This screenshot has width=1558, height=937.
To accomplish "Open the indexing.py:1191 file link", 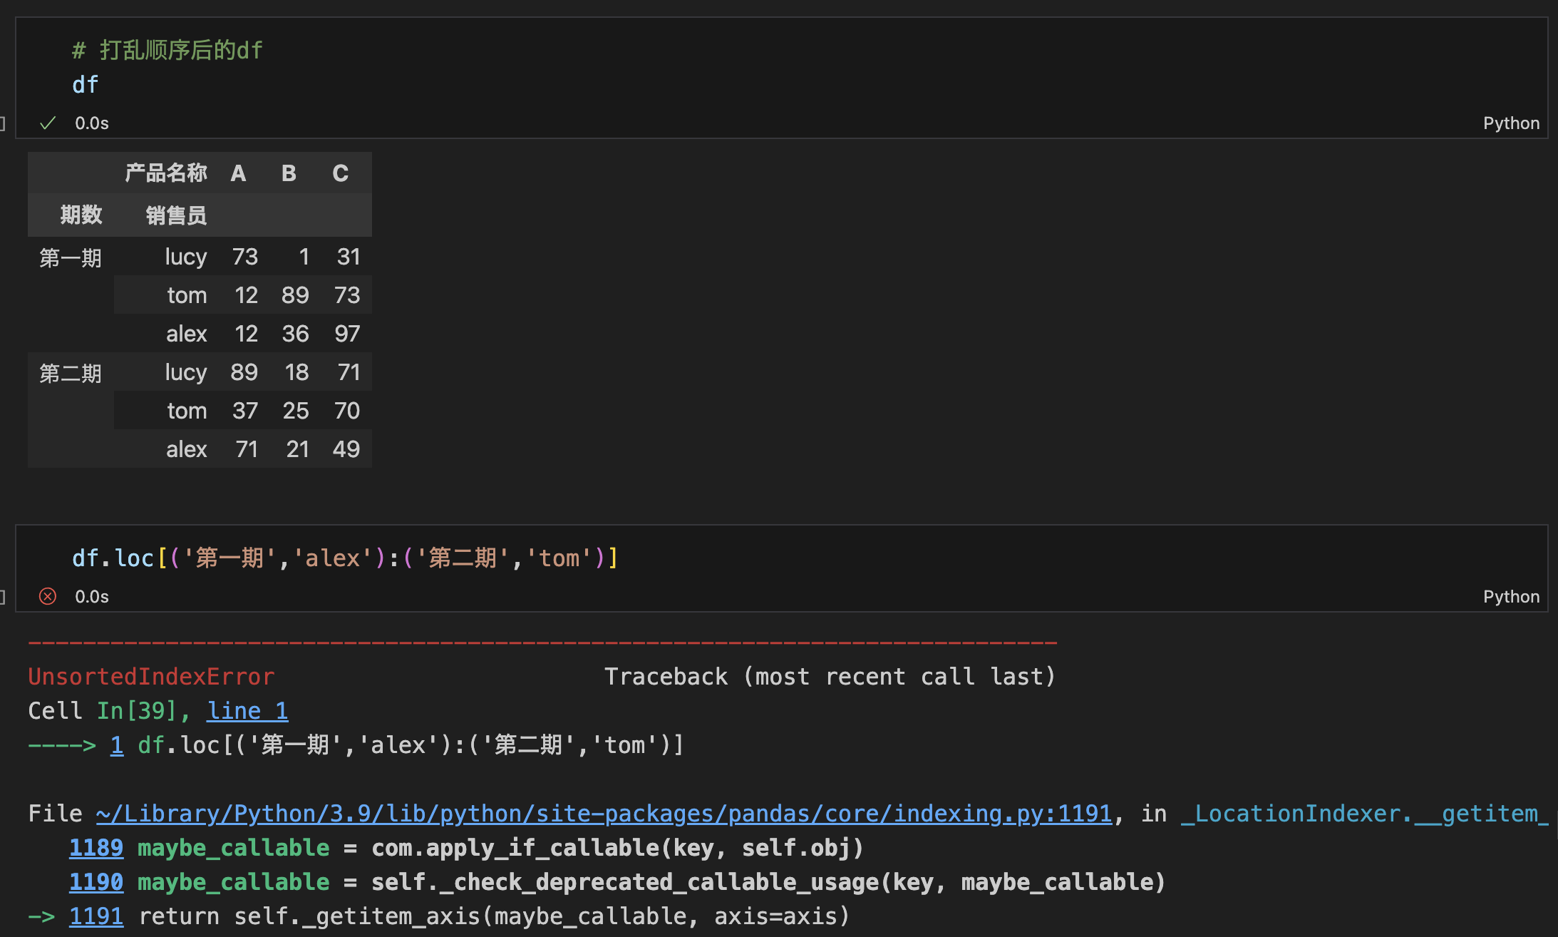I will tap(604, 813).
